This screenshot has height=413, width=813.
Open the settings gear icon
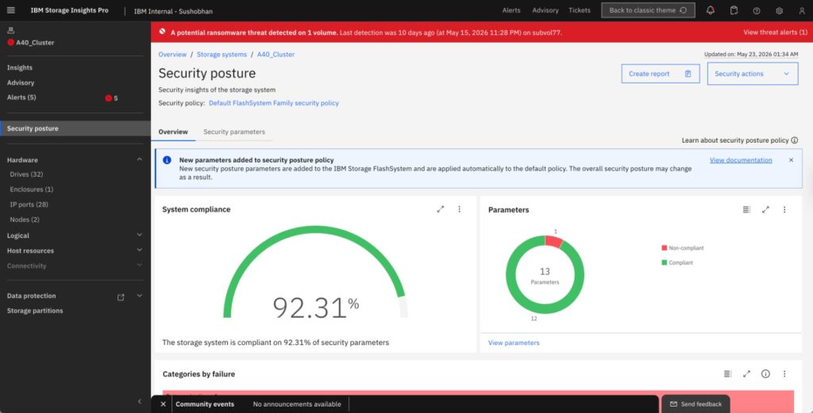780,10
